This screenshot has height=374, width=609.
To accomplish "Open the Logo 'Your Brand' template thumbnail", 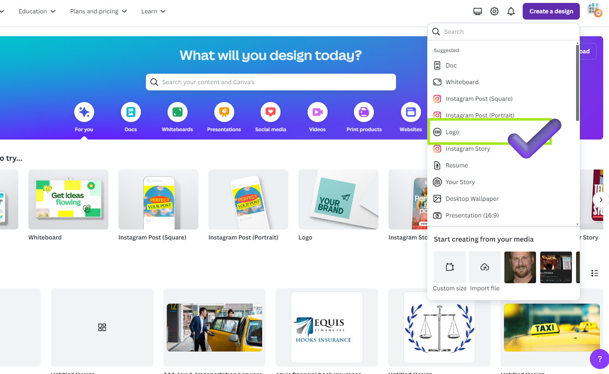I will click(x=338, y=199).
